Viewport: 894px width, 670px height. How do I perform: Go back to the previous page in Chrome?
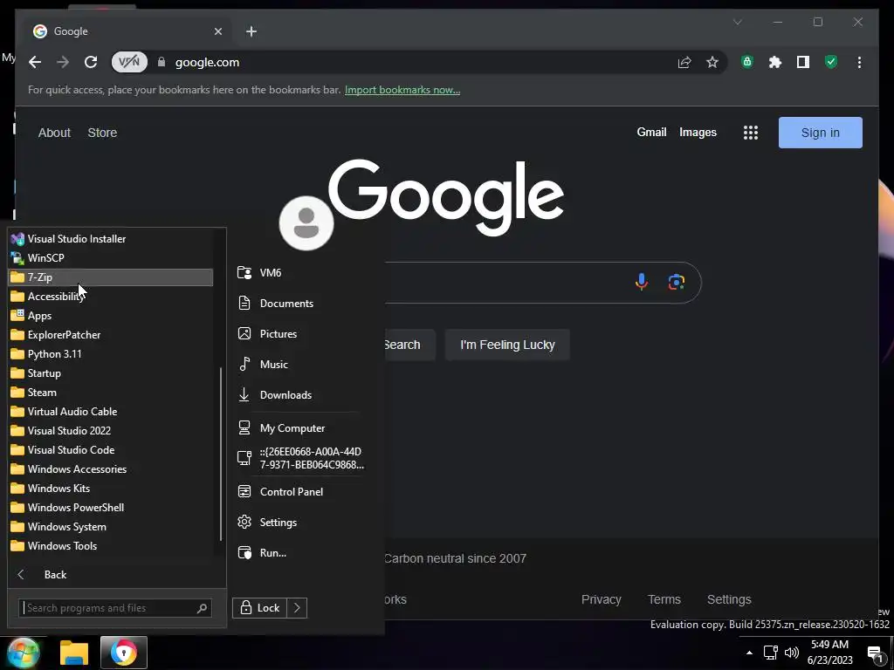pyautogui.click(x=35, y=62)
